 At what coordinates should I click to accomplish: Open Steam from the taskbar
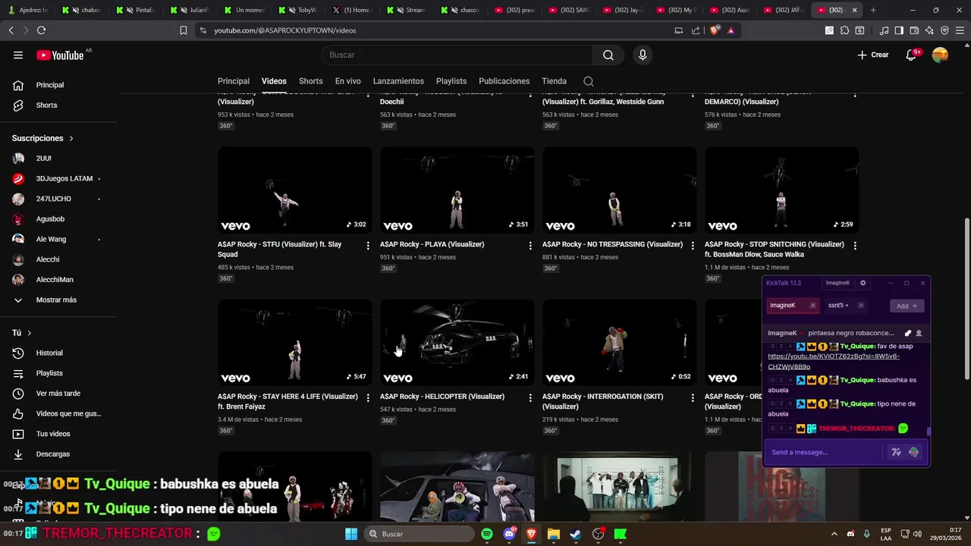[x=576, y=534]
